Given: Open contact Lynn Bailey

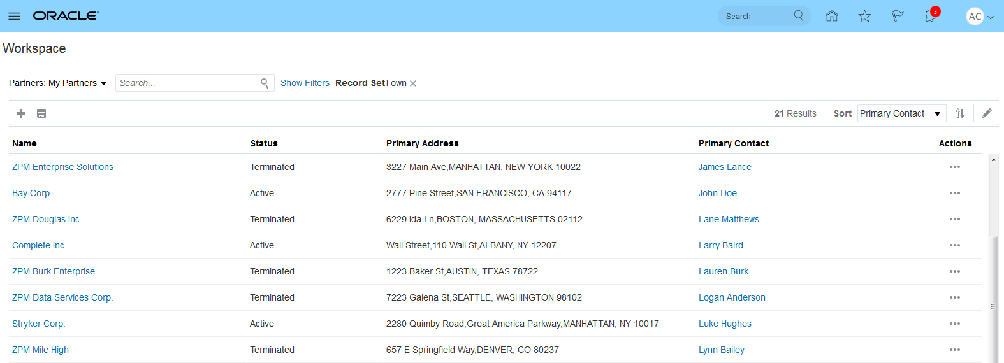Looking at the screenshot, I should click(722, 350).
